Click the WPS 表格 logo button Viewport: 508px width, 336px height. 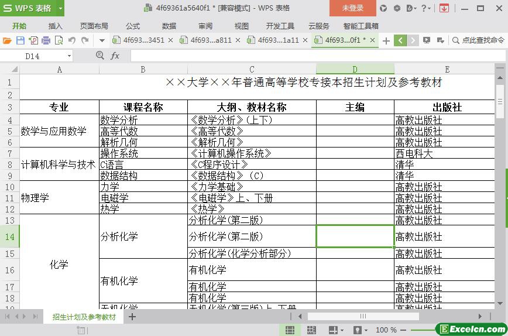28,8
